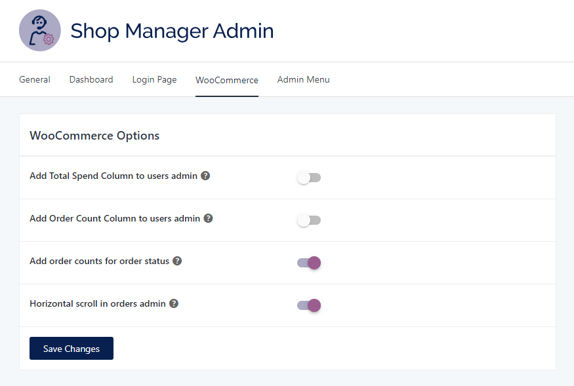574x386 pixels.
Task: Open help tooltip for order status counts
Action: (x=177, y=261)
